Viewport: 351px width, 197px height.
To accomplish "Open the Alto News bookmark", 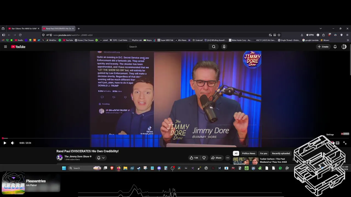I will click(181, 40).
